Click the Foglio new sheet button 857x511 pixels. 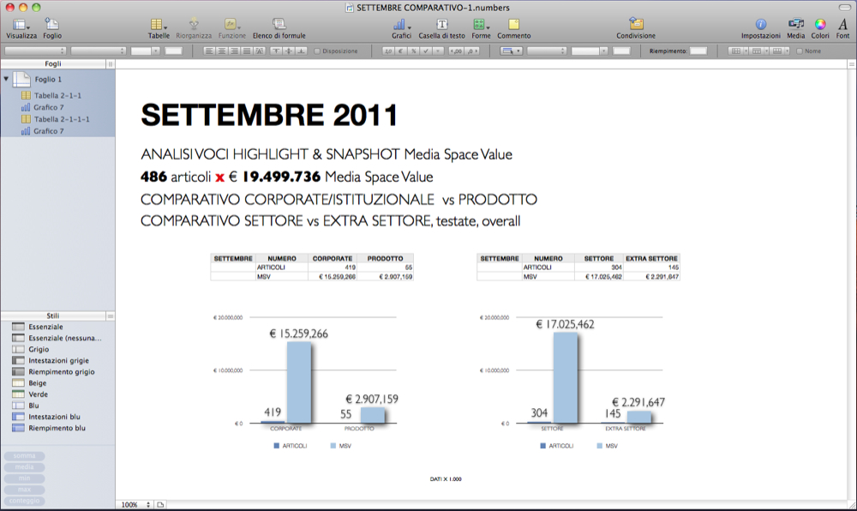tap(52, 25)
